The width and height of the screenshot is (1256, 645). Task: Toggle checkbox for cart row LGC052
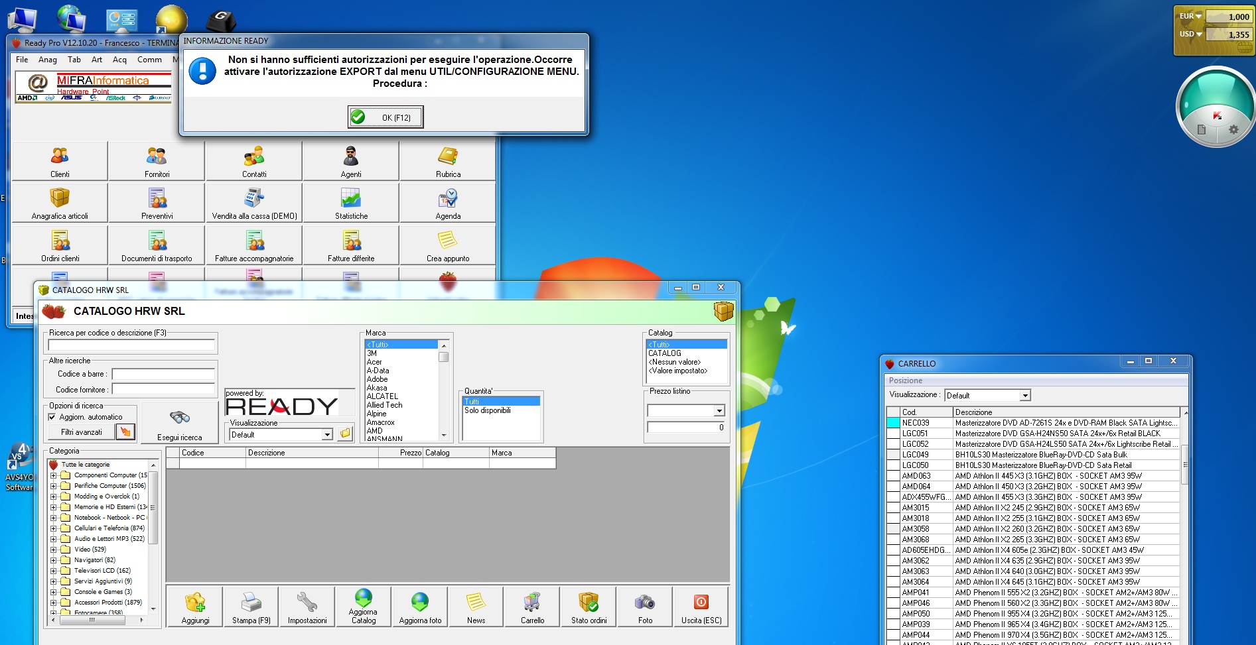tap(893, 444)
